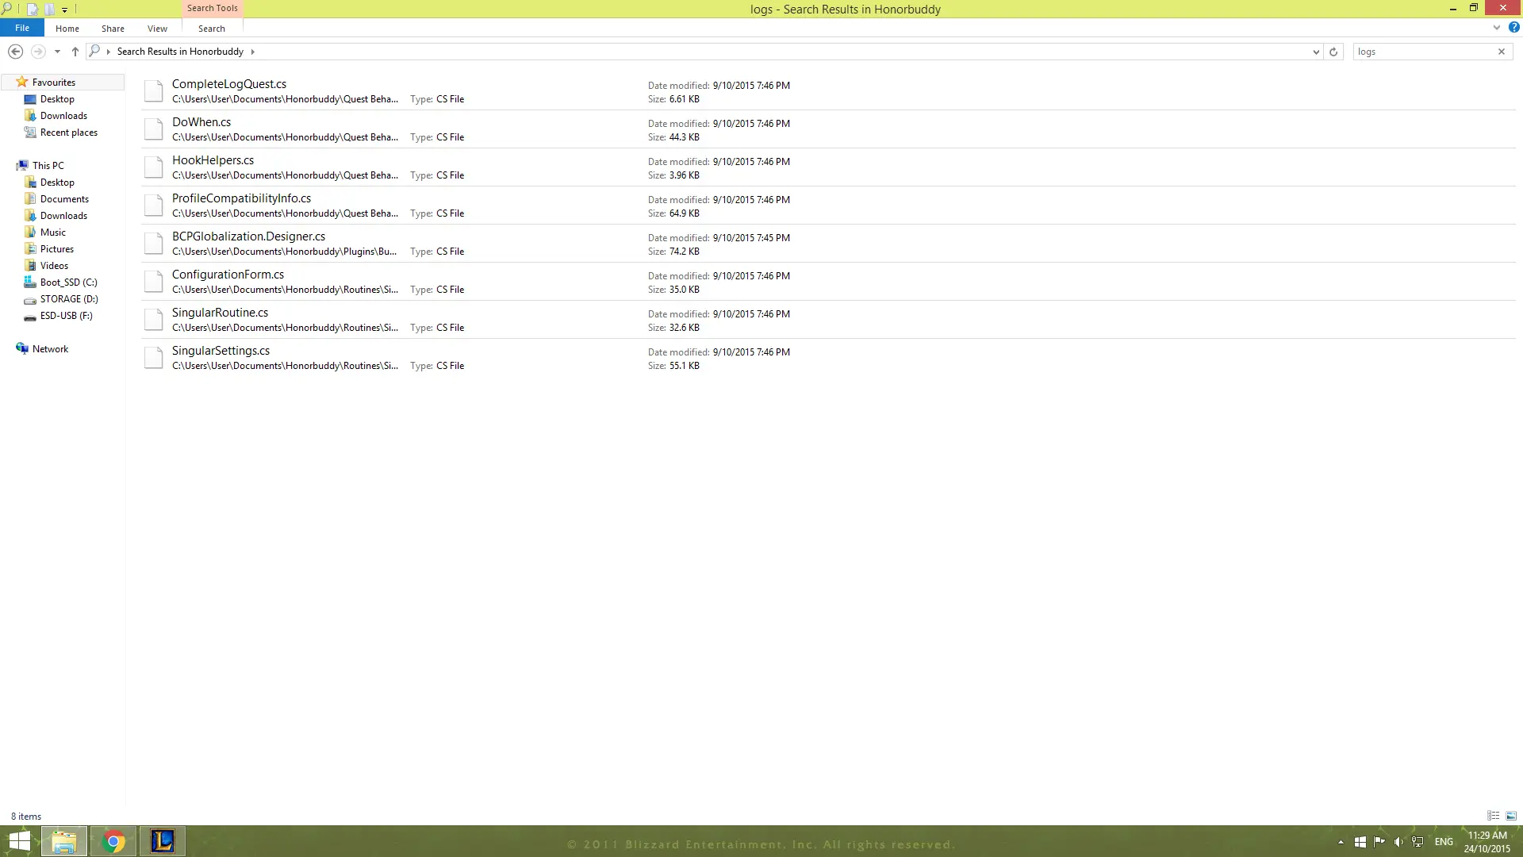Click the Search Tools contextual tab header
This screenshot has width=1523, height=857.
coord(212,8)
